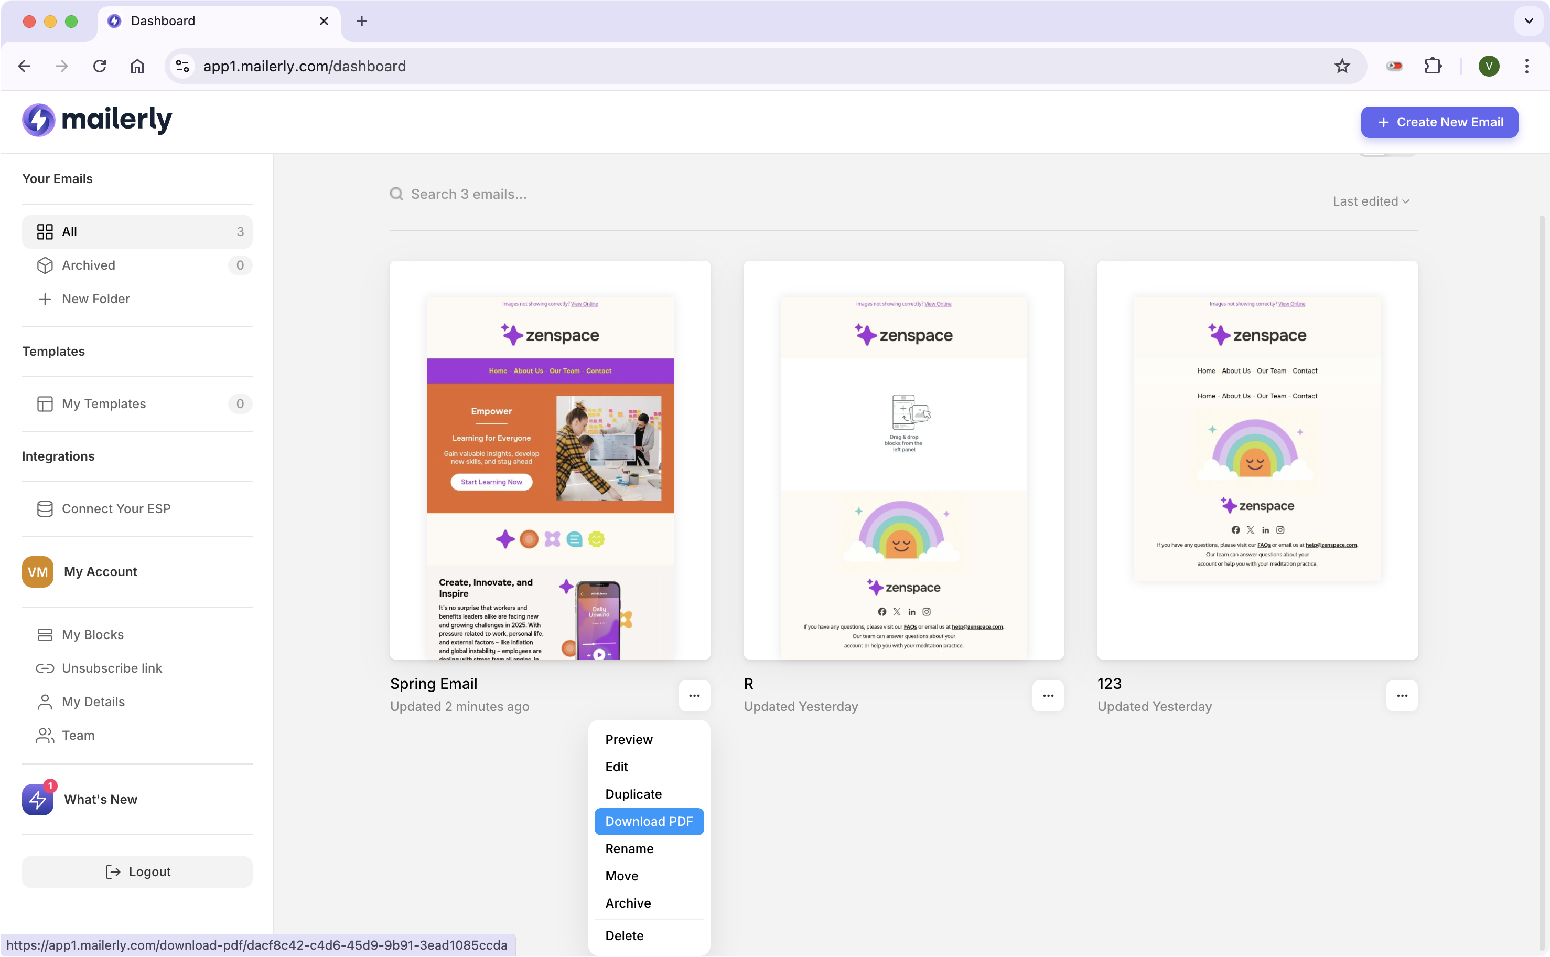Select Archive in the email menu
The image size is (1550, 957).
(x=627, y=903)
